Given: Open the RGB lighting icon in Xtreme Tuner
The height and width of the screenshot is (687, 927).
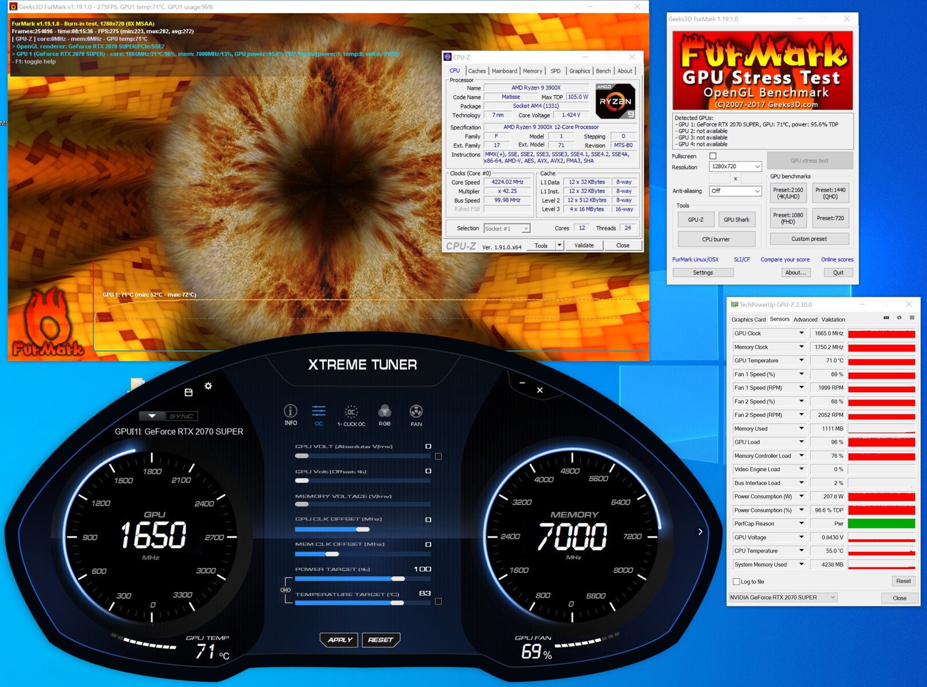Looking at the screenshot, I should [x=384, y=414].
